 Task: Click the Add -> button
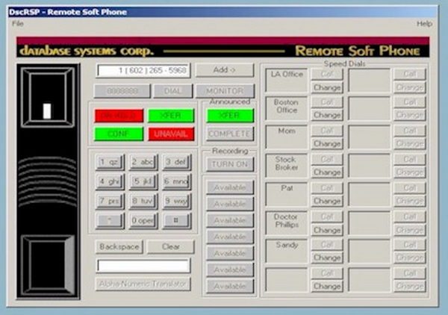click(220, 70)
